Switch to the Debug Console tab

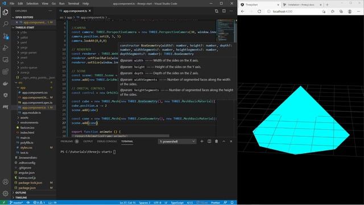(107, 141)
